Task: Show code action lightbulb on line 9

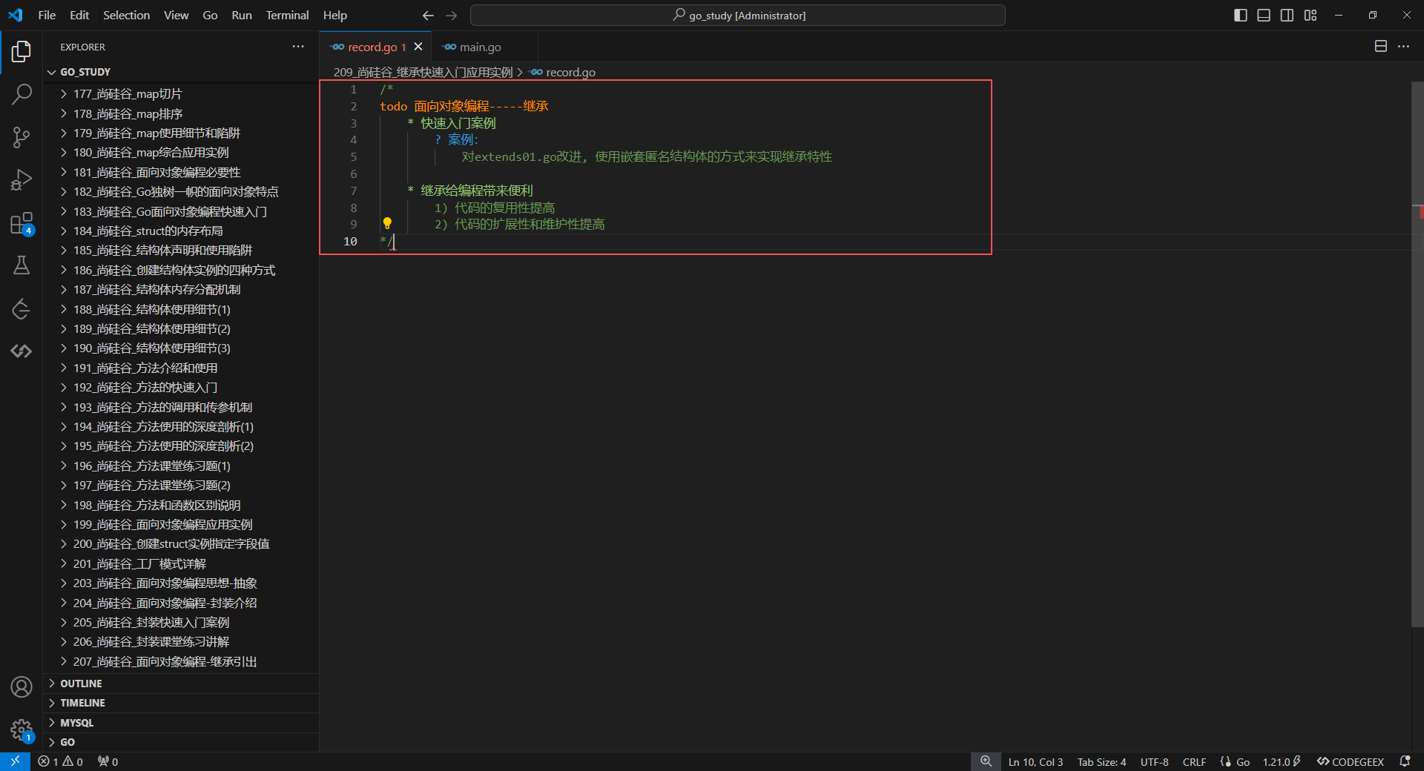Action: tap(387, 223)
